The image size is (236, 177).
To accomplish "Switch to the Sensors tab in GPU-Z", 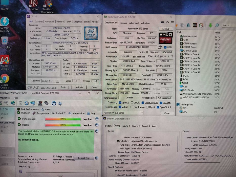I will 123,23.
